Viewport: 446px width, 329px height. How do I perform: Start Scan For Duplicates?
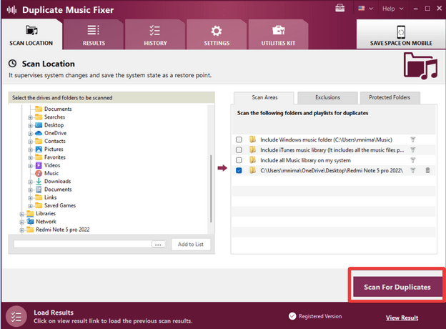point(397,287)
